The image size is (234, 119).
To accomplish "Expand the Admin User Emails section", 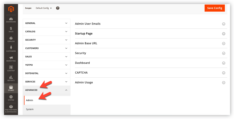I will point(151,24).
